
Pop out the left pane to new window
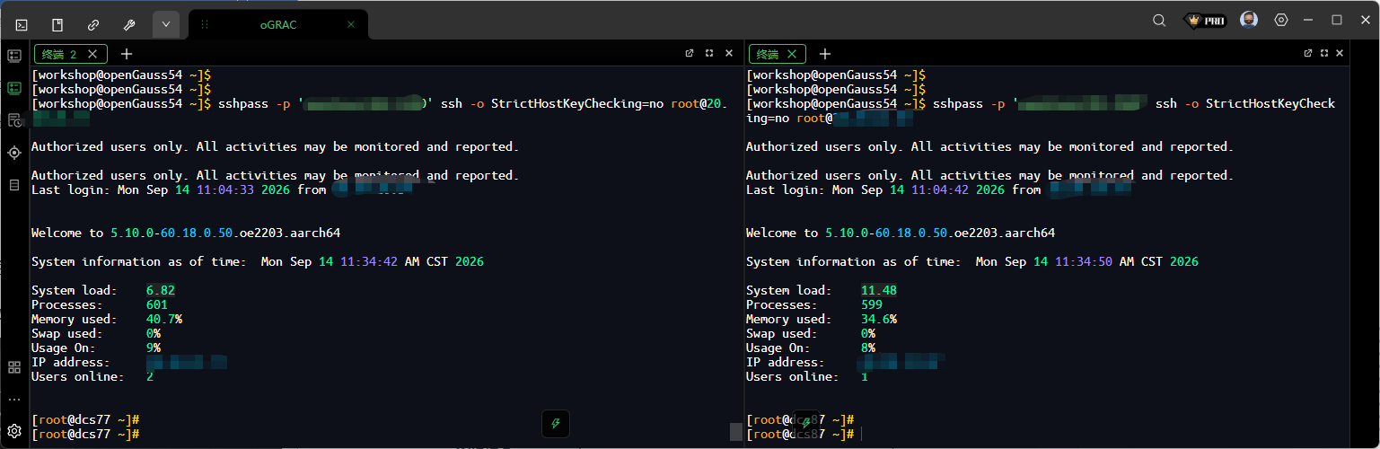[x=690, y=53]
